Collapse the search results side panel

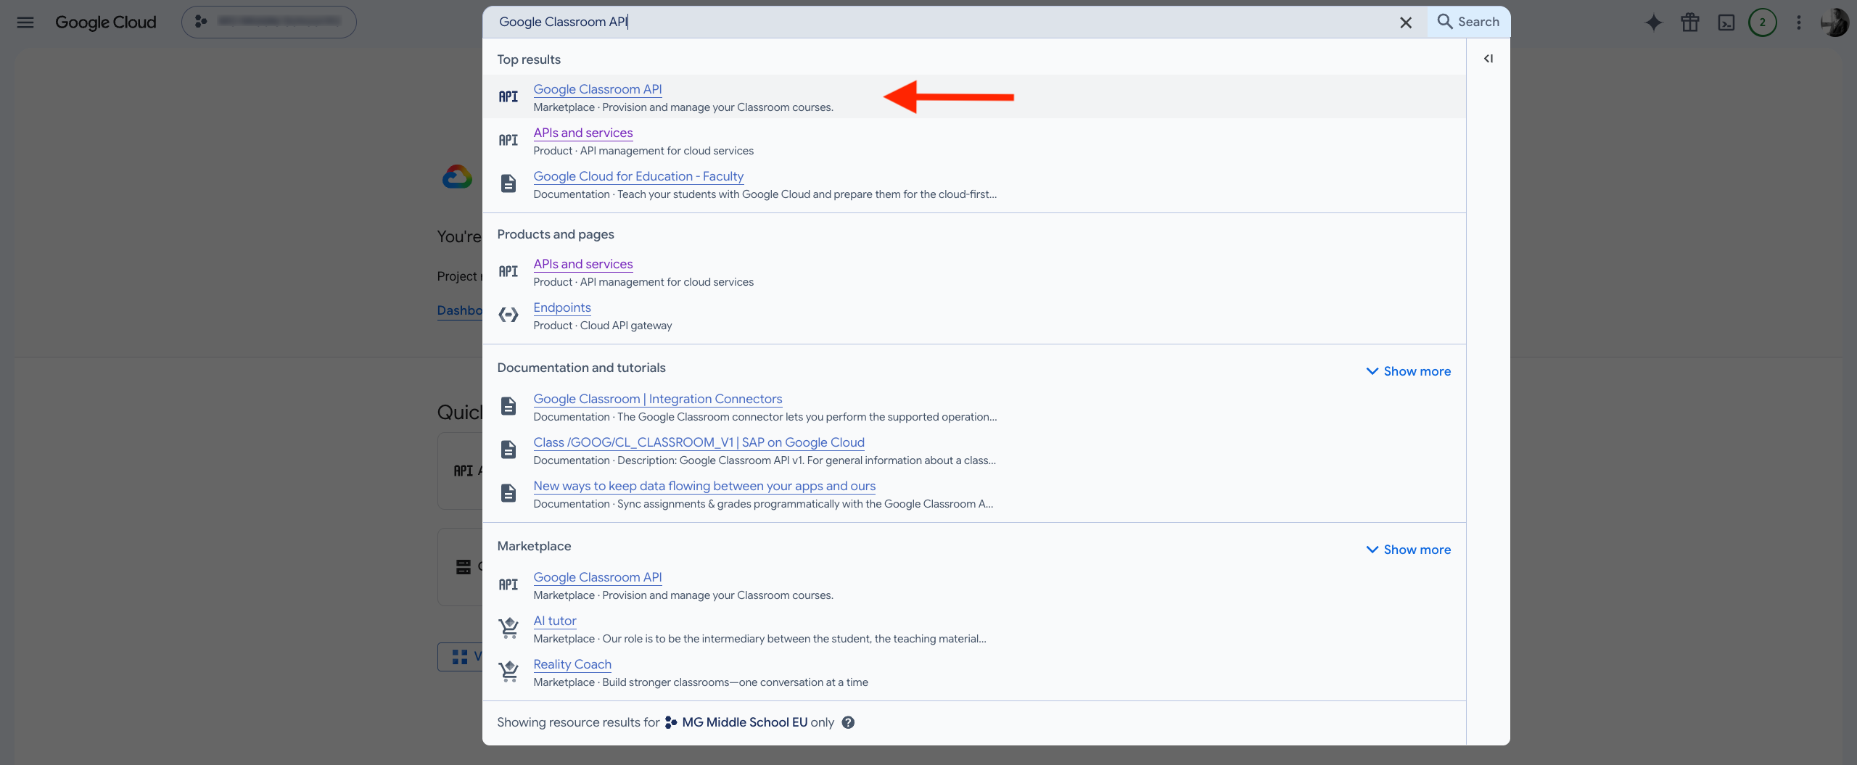1488,59
